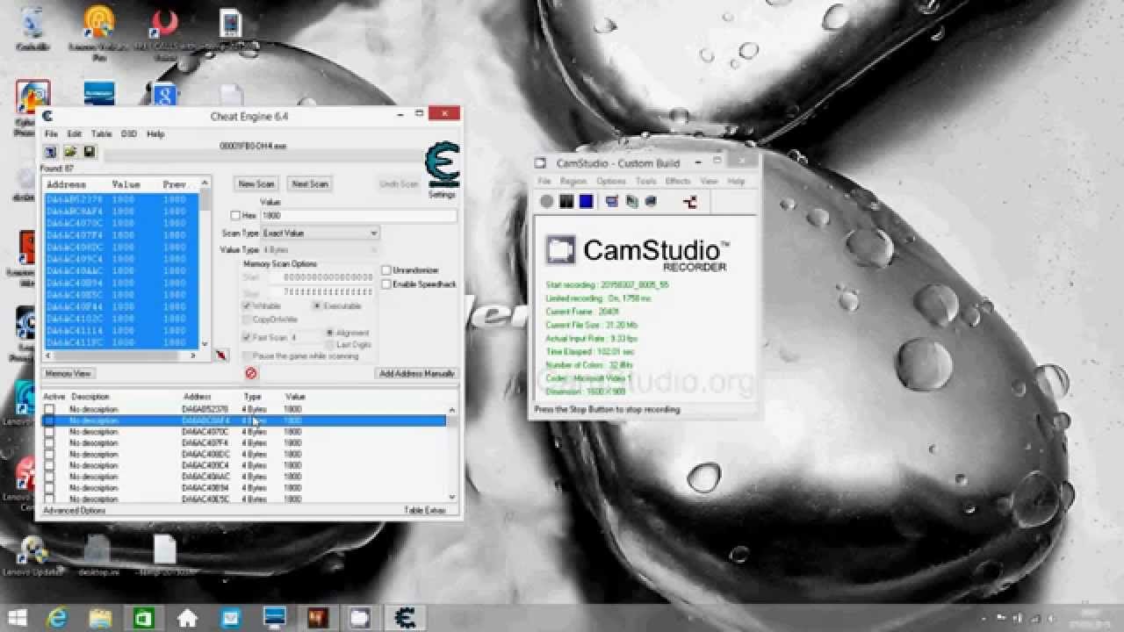Click the Next Scan button
This screenshot has width=1124, height=632.
pos(310,183)
